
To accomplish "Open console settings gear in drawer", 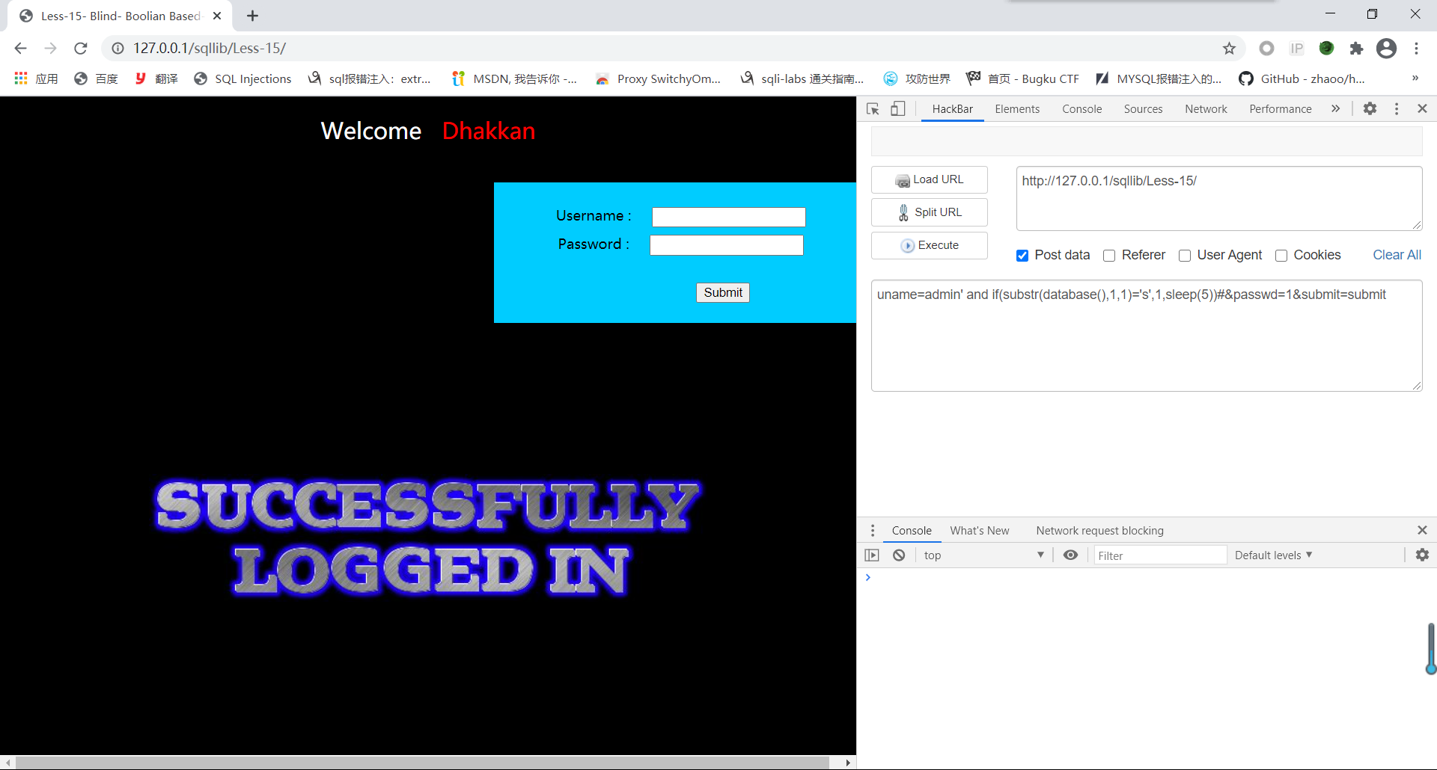I will click(x=1422, y=555).
